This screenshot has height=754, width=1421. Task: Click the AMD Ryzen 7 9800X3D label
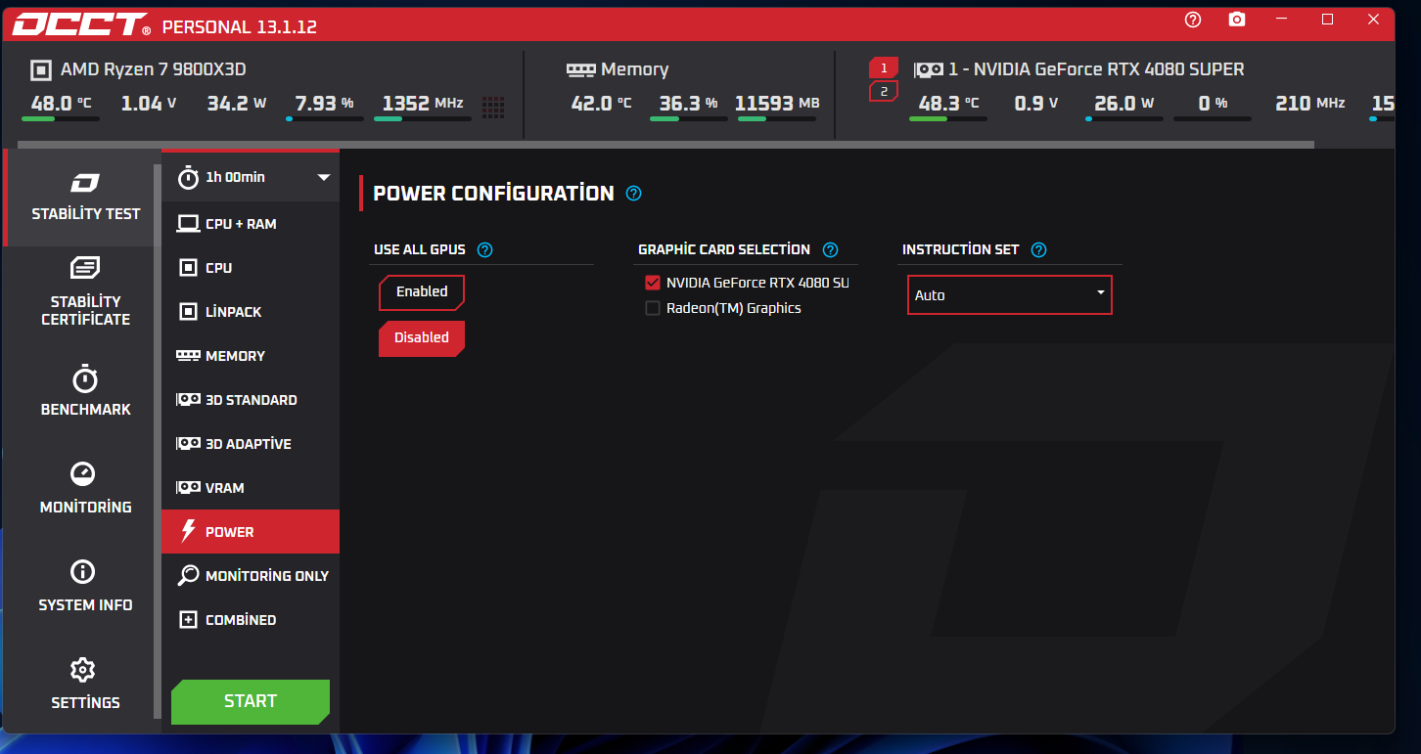click(153, 69)
